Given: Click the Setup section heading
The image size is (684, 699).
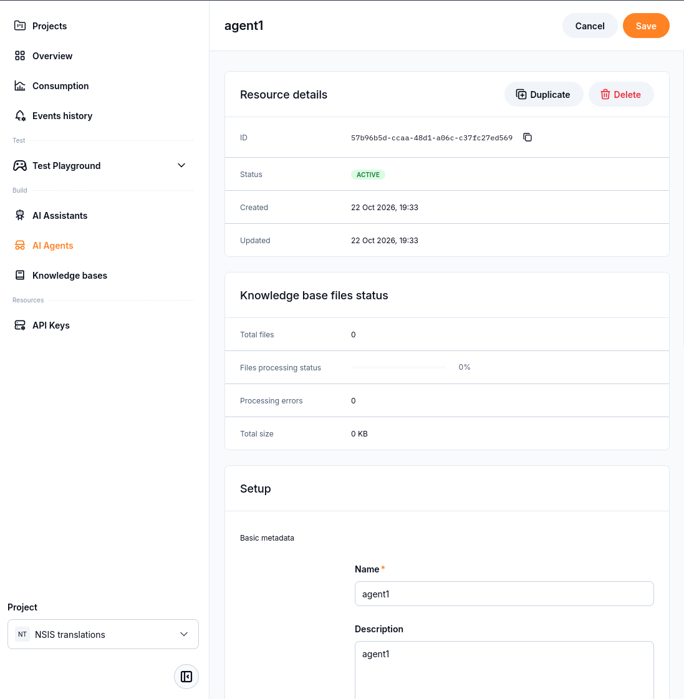Looking at the screenshot, I should (256, 489).
